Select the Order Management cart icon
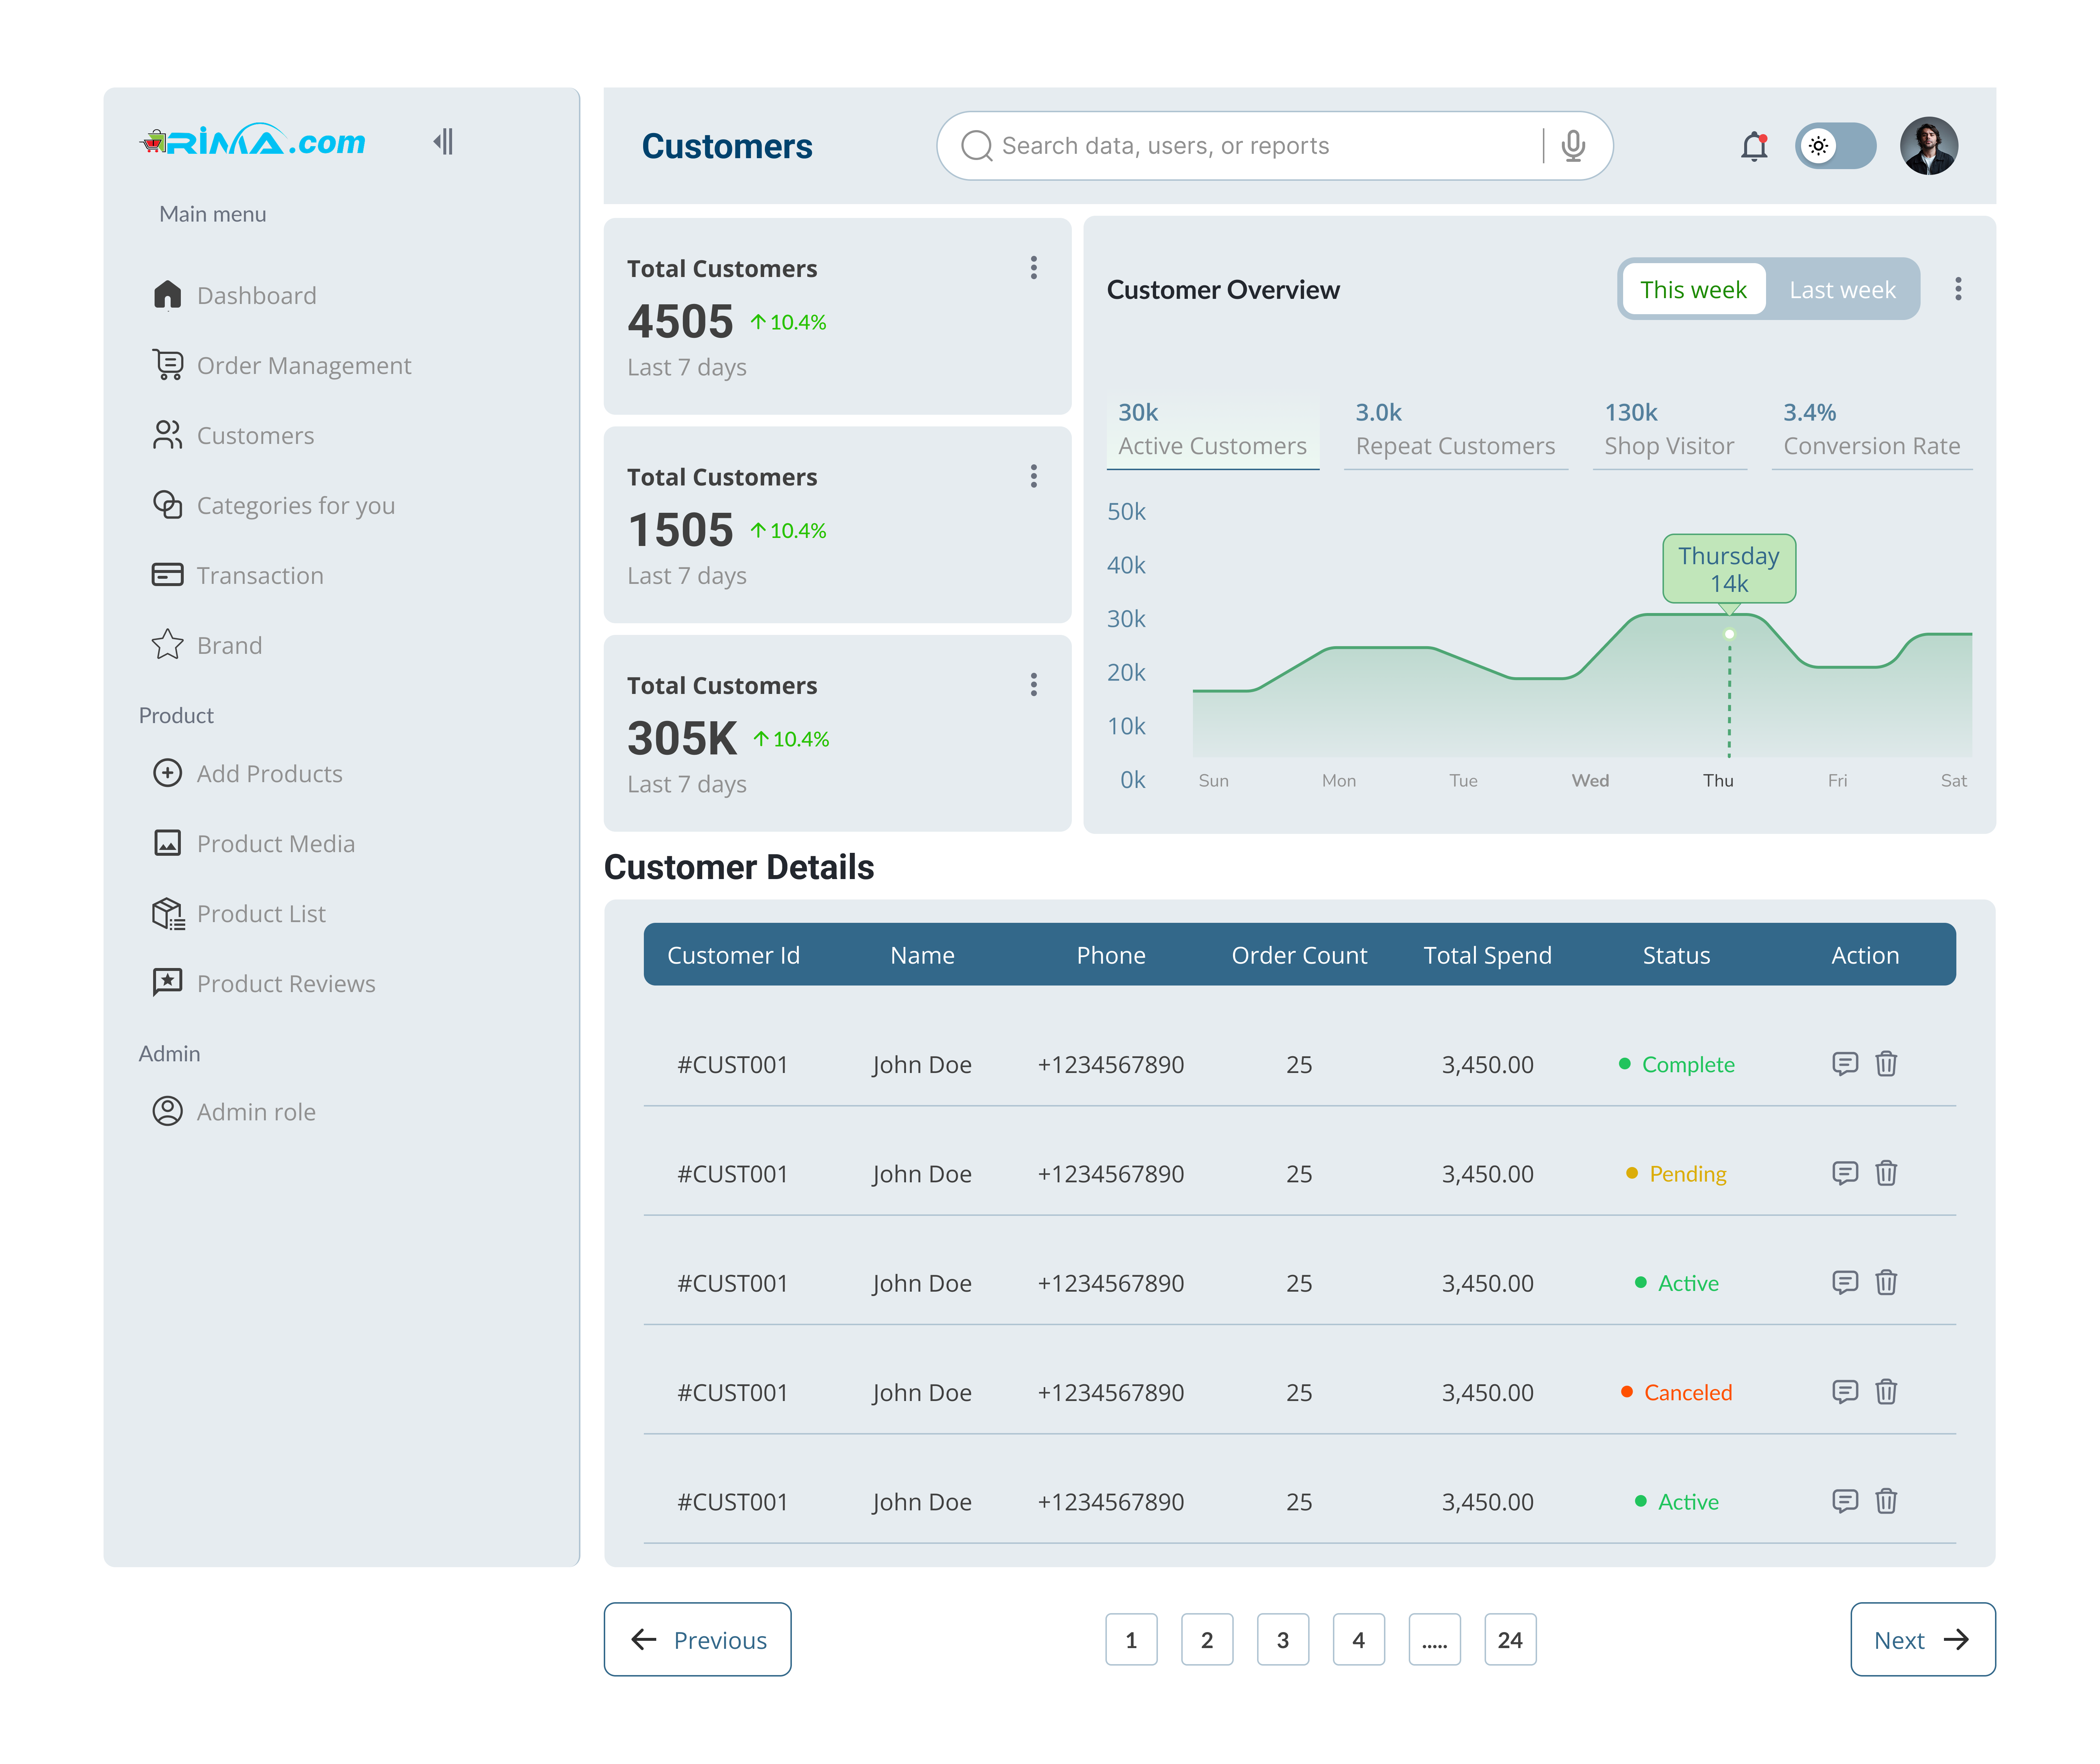 click(167, 365)
